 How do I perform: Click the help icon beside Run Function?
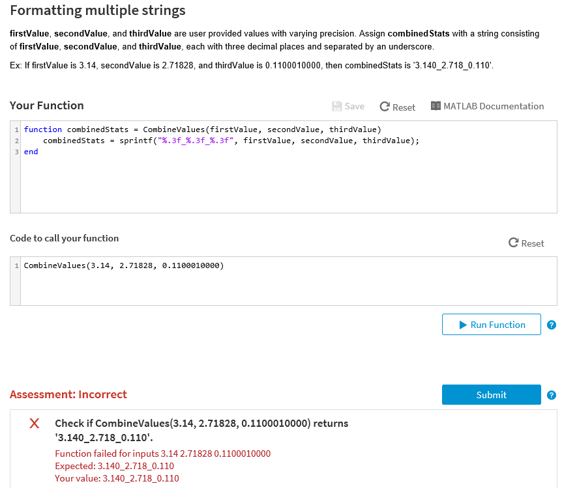click(x=552, y=325)
